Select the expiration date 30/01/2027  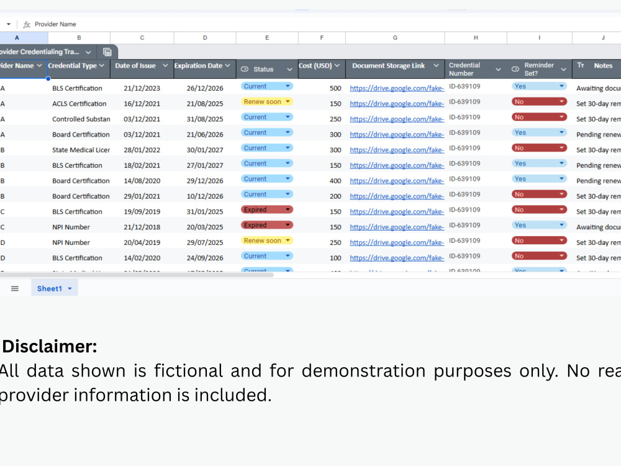click(x=205, y=150)
